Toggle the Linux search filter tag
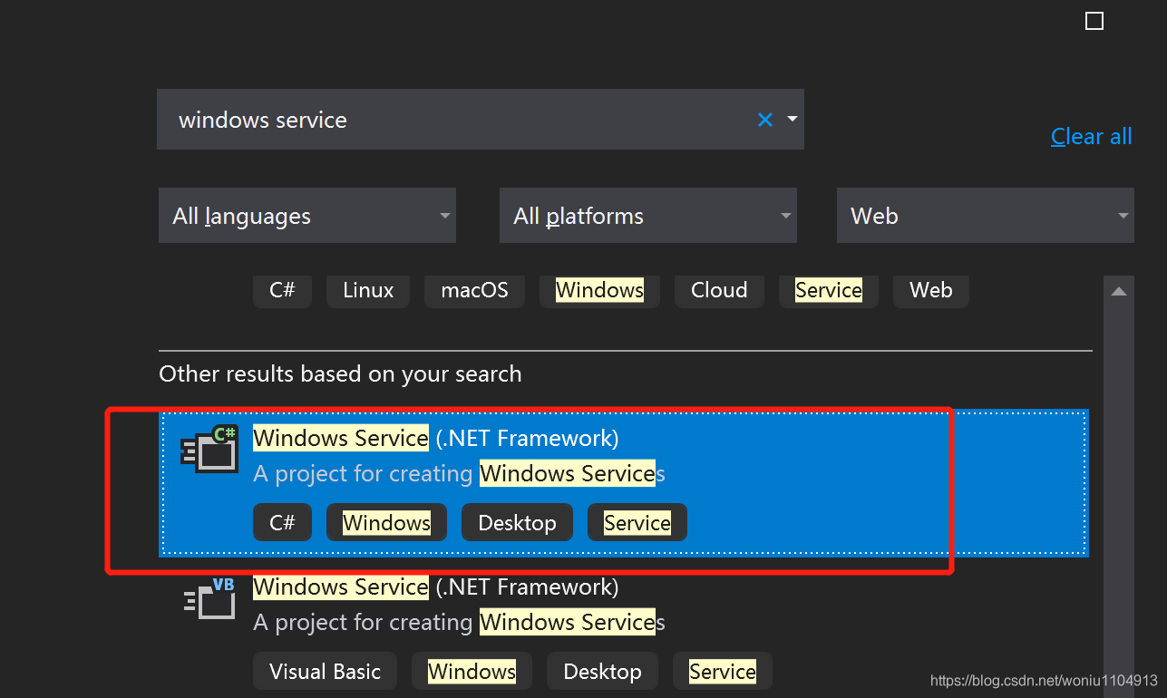 click(367, 290)
